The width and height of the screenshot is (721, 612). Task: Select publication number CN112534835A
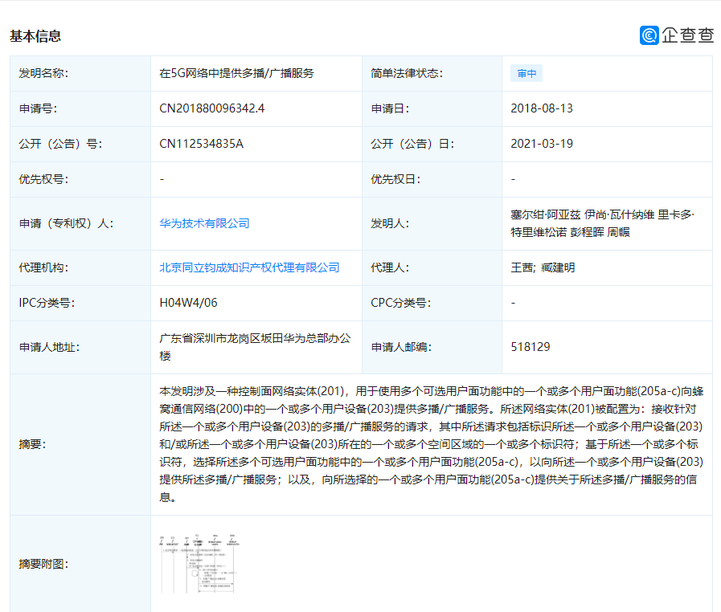pyautogui.click(x=201, y=144)
